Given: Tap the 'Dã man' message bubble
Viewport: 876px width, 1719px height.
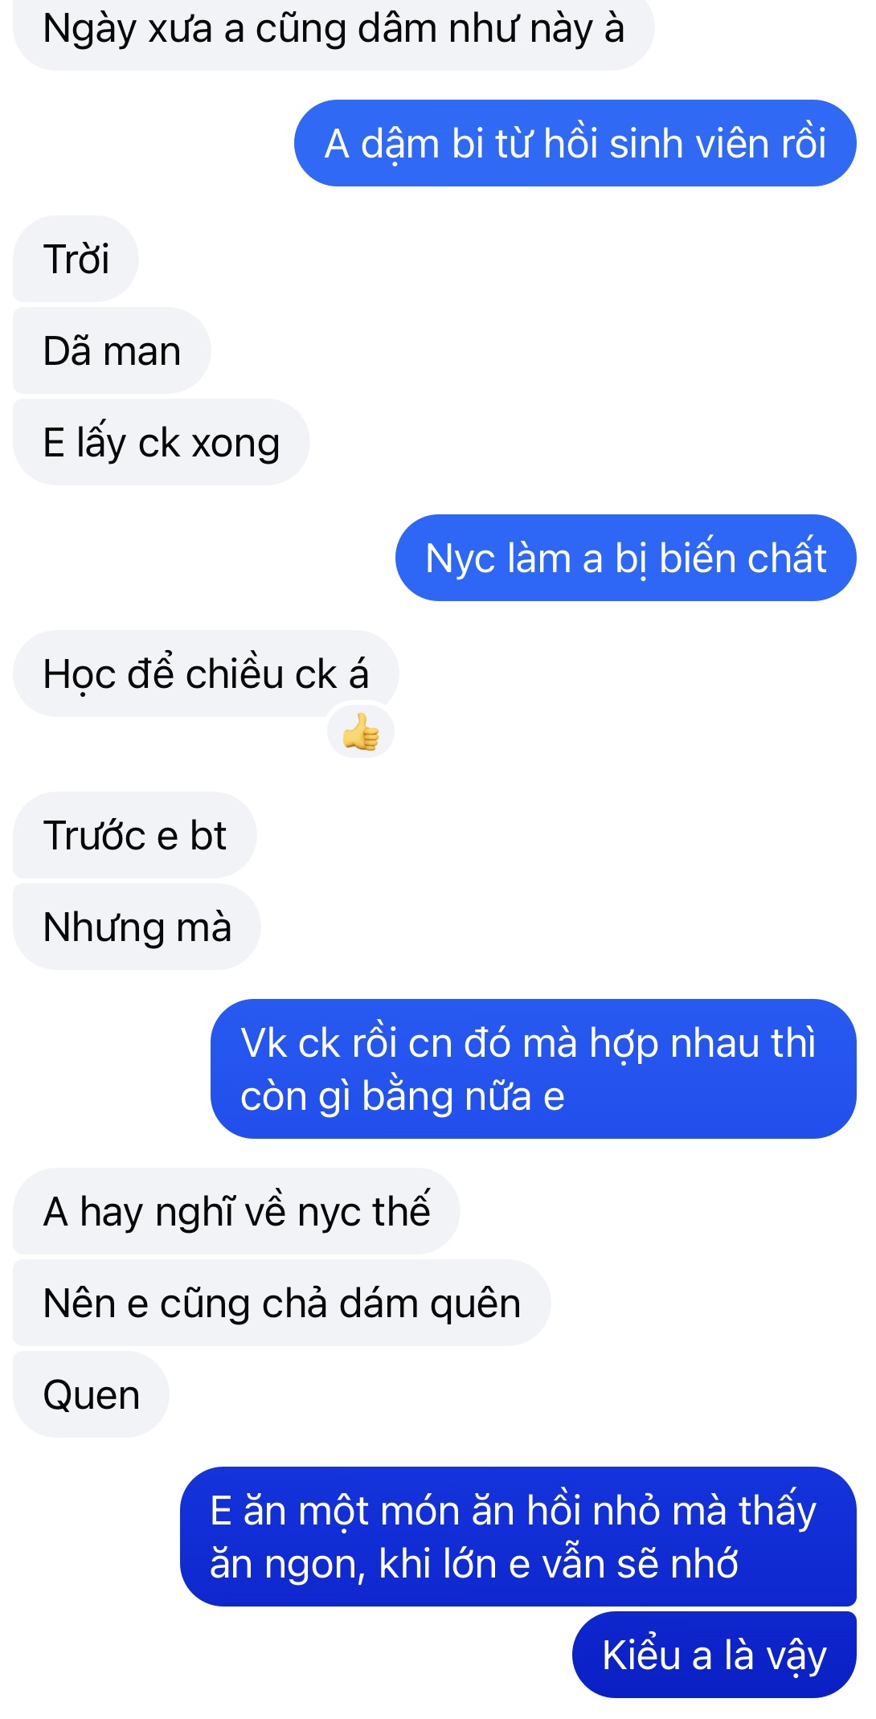Looking at the screenshot, I should coord(112,350).
